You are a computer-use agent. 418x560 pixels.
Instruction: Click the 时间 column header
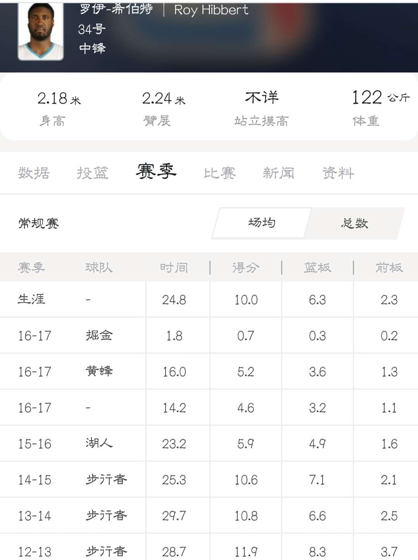(x=174, y=267)
